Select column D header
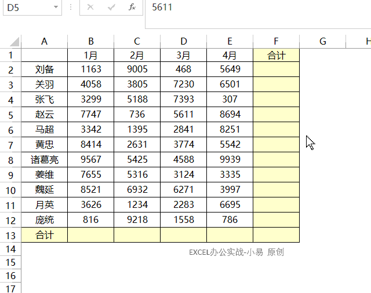The height and width of the screenshot is (293, 371). tap(183, 41)
